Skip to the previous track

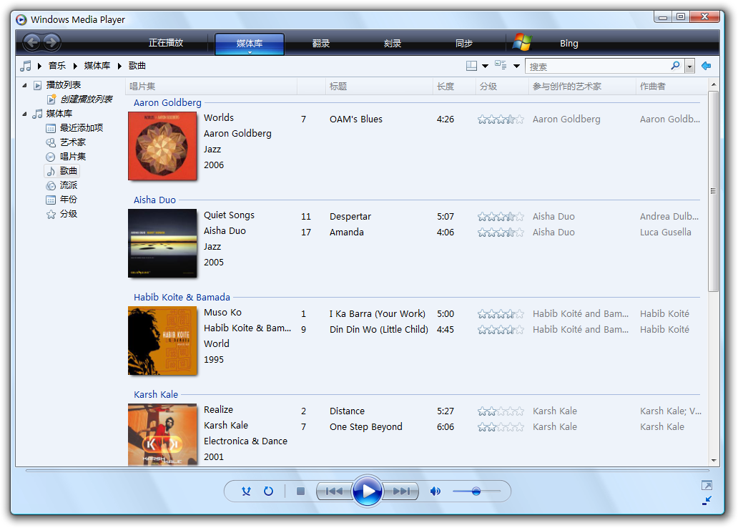point(334,492)
